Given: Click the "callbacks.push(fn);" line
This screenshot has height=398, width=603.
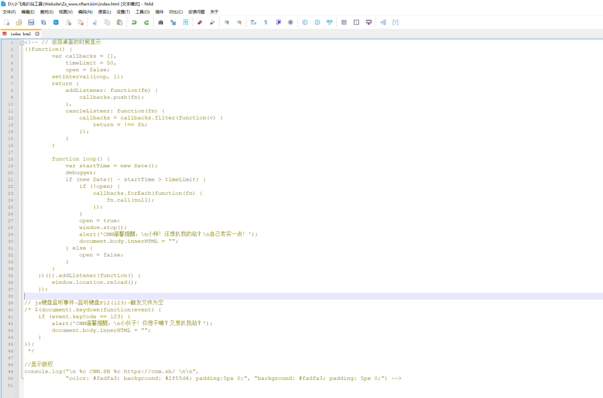Looking at the screenshot, I should tap(111, 97).
